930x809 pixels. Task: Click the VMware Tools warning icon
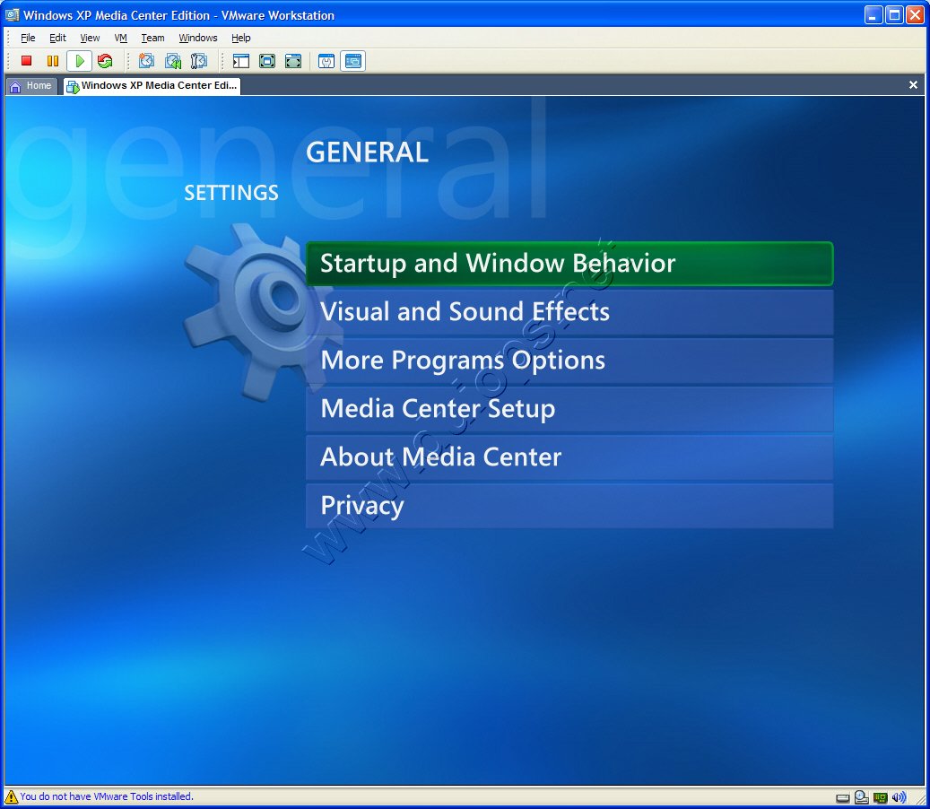(x=12, y=796)
